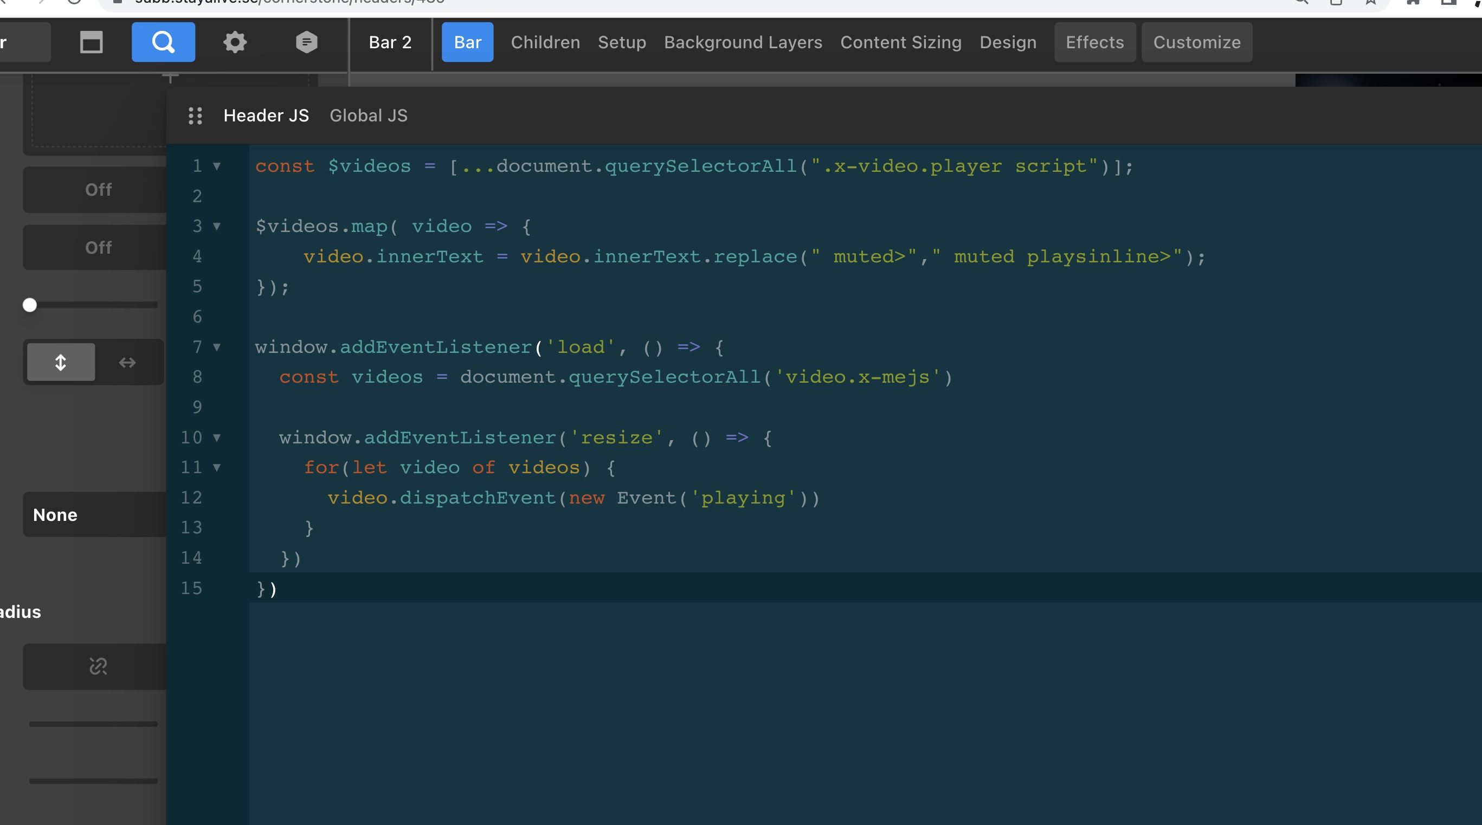Click the Bar 2 breadcrumb label
The width and height of the screenshot is (1482, 825).
pos(390,42)
